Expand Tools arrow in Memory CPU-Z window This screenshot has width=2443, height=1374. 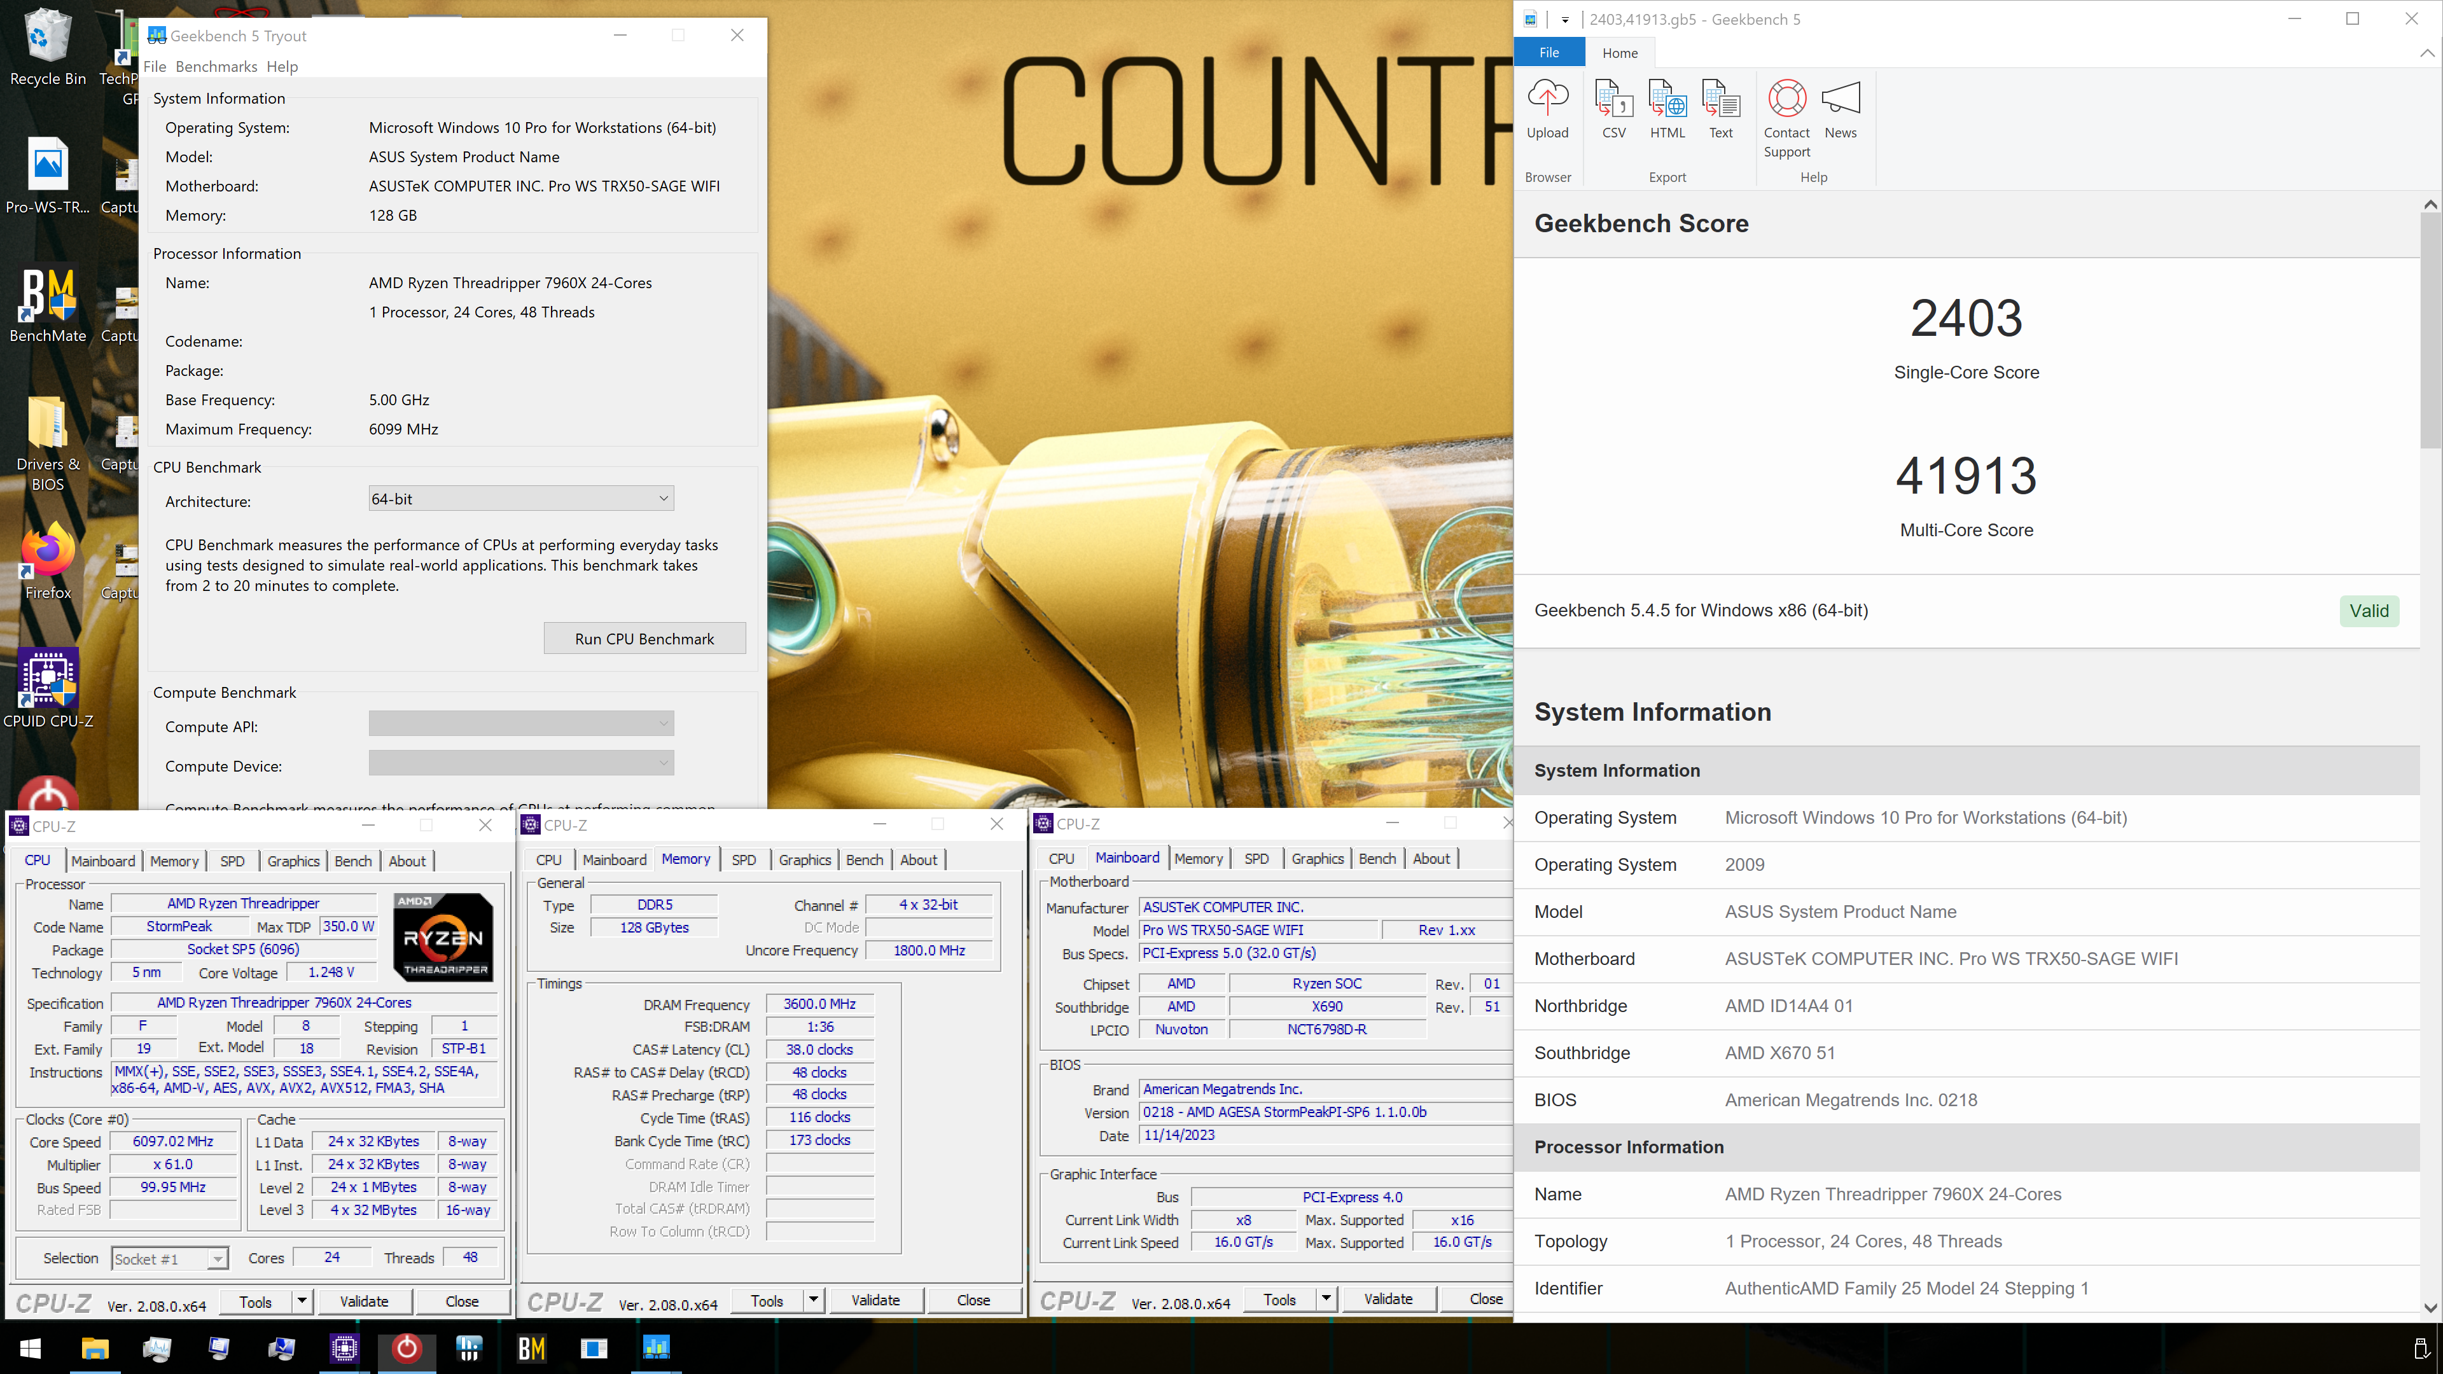tap(813, 1300)
